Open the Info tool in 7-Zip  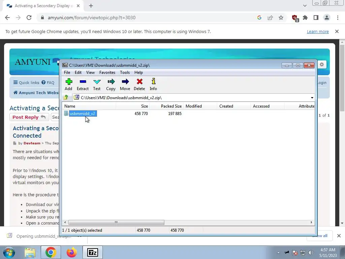click(153, 85)
